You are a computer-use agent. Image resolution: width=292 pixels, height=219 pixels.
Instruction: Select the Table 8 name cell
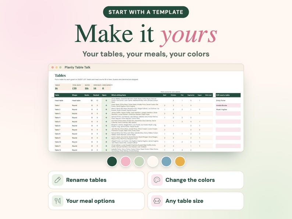[x=57, y=134]
